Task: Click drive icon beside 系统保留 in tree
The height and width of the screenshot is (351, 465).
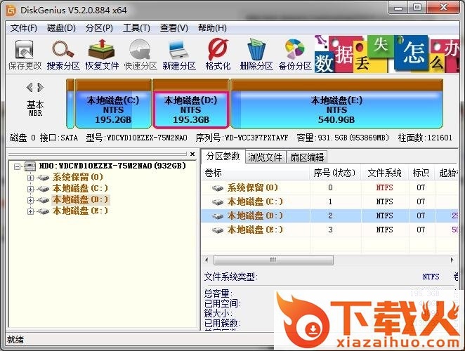Action: tap(43, 178)
